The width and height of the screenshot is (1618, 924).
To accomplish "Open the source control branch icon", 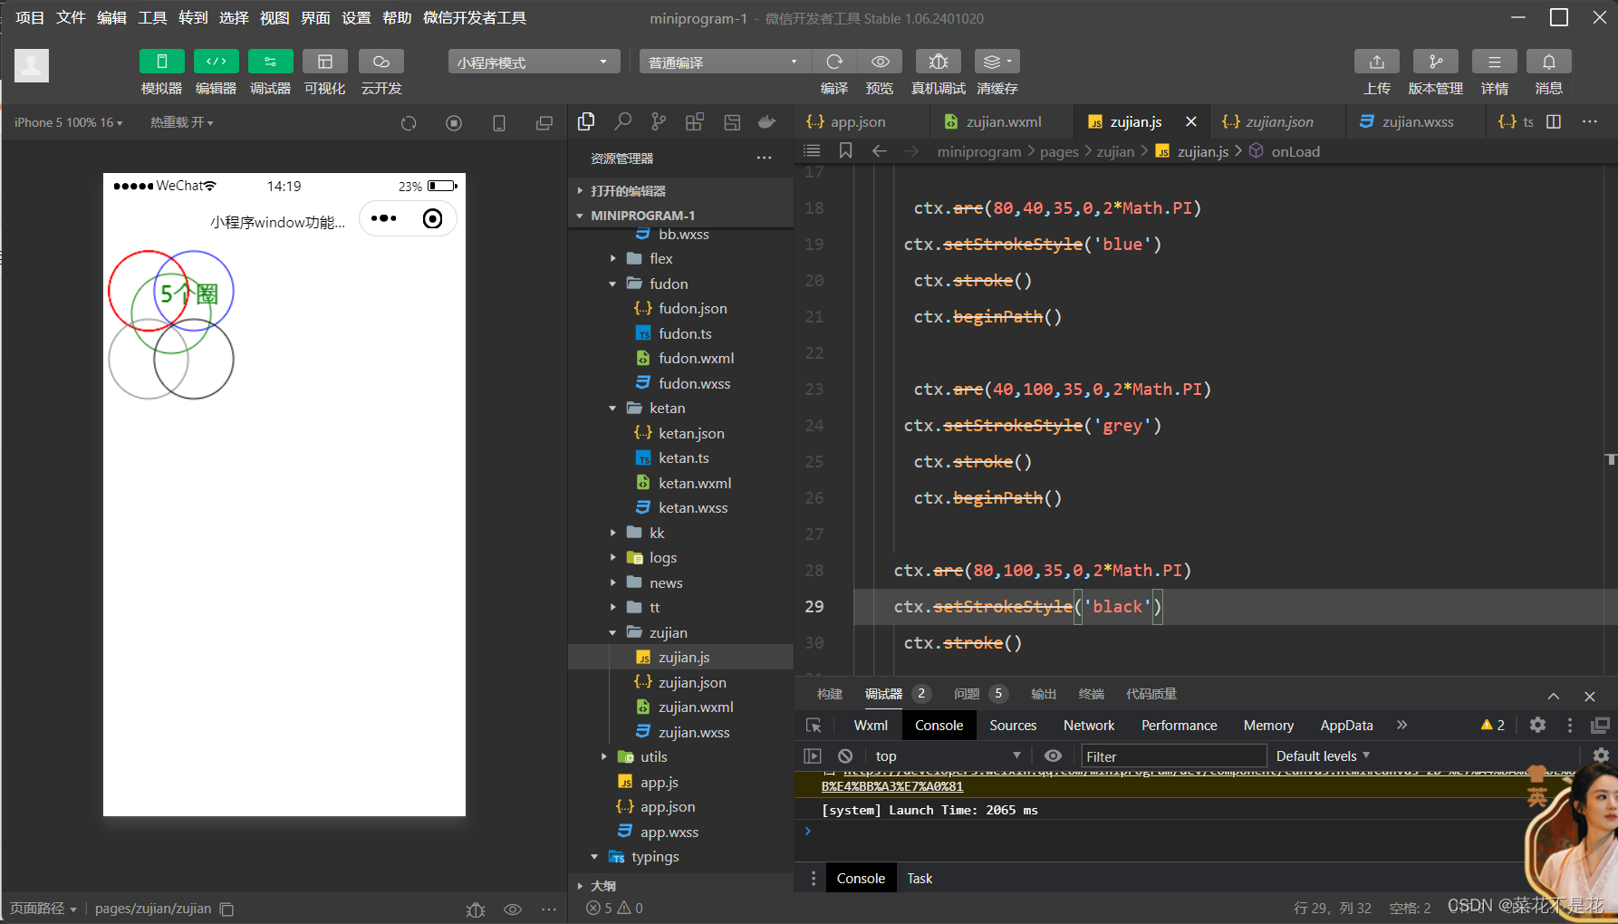I will (659, 122).
